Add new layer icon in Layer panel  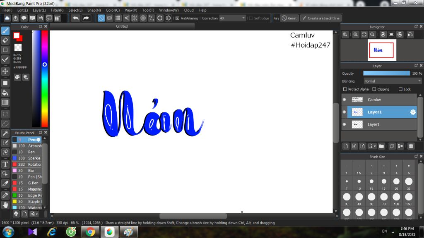coord(346,146)
